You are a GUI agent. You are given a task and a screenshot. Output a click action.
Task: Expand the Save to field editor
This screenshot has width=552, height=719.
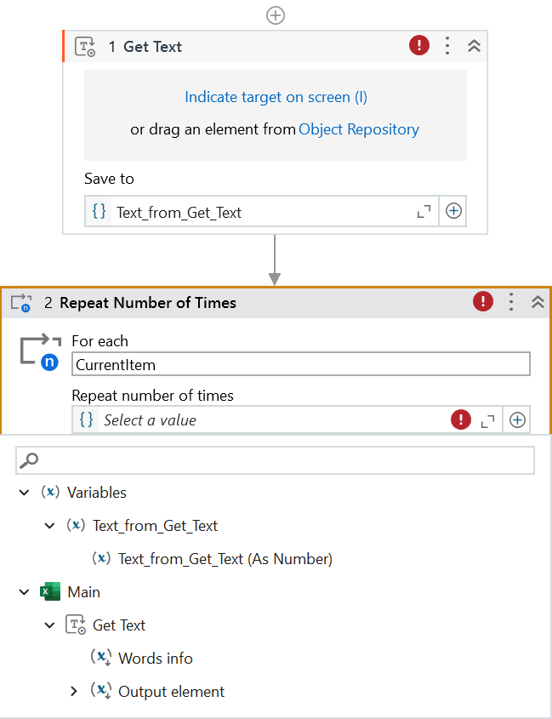424,212
